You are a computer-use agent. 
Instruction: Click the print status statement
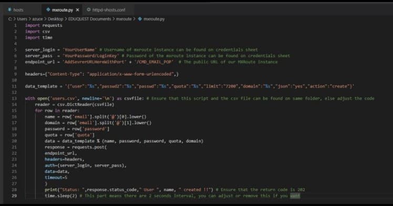click(x=129, y=190)
